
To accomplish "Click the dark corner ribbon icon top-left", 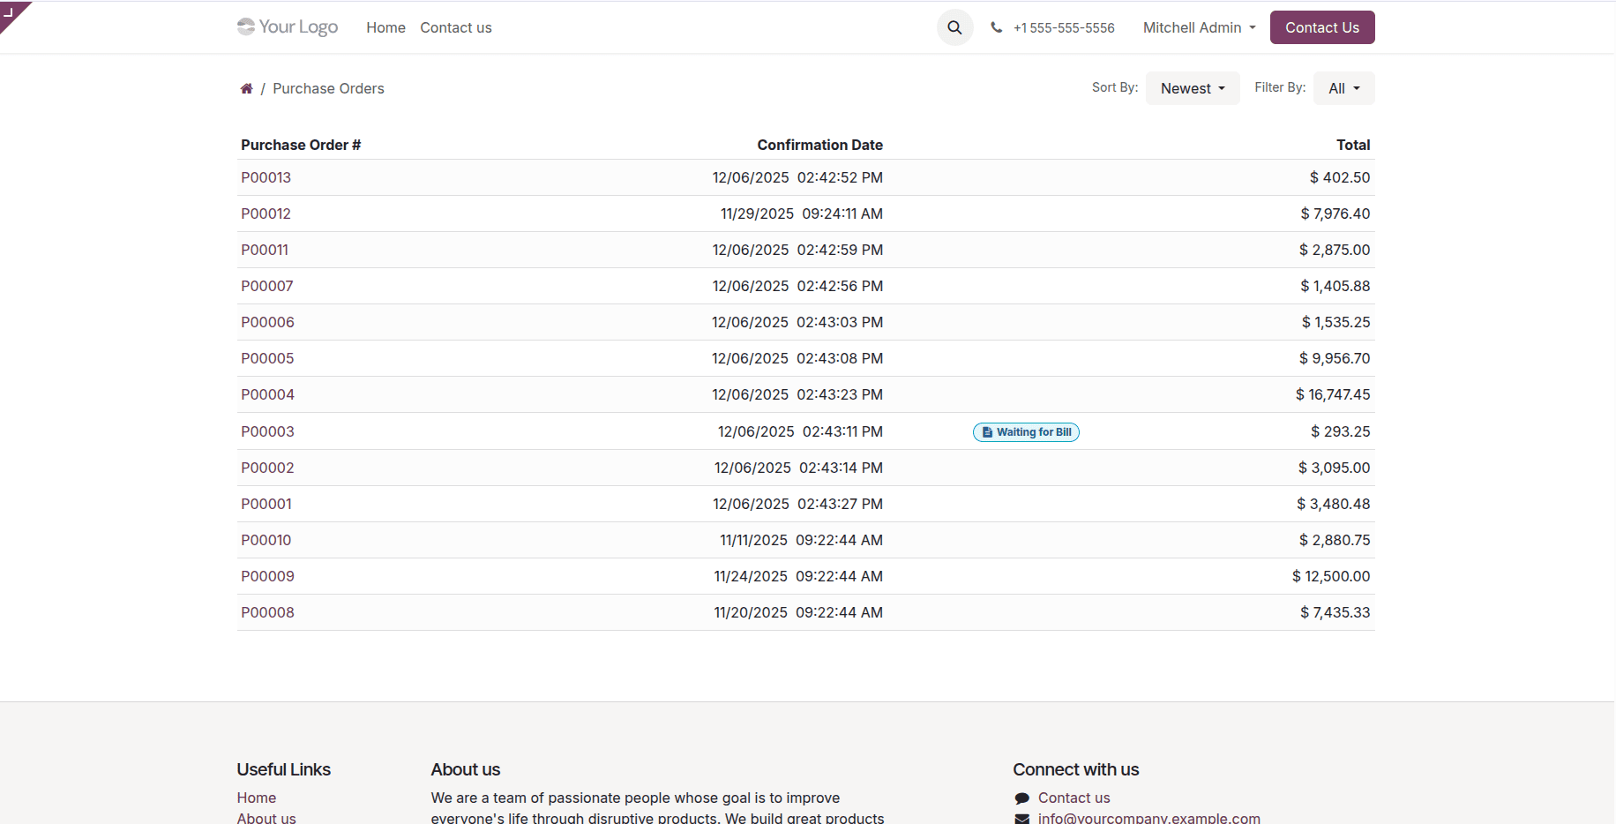I will coord(11,11).
